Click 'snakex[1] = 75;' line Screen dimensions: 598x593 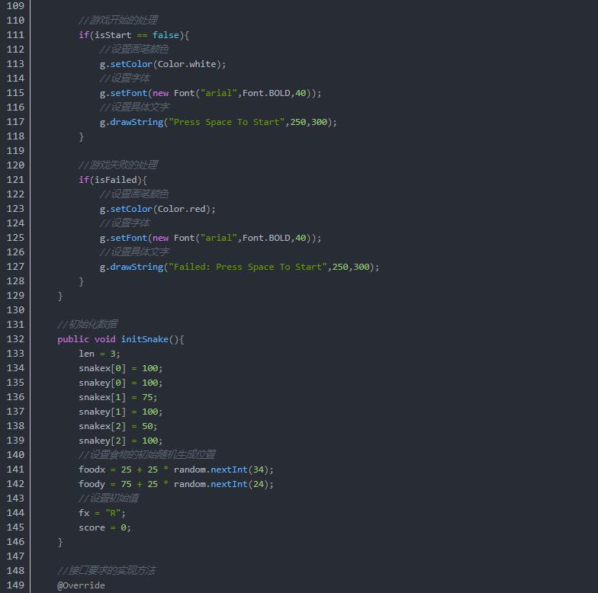117,397
